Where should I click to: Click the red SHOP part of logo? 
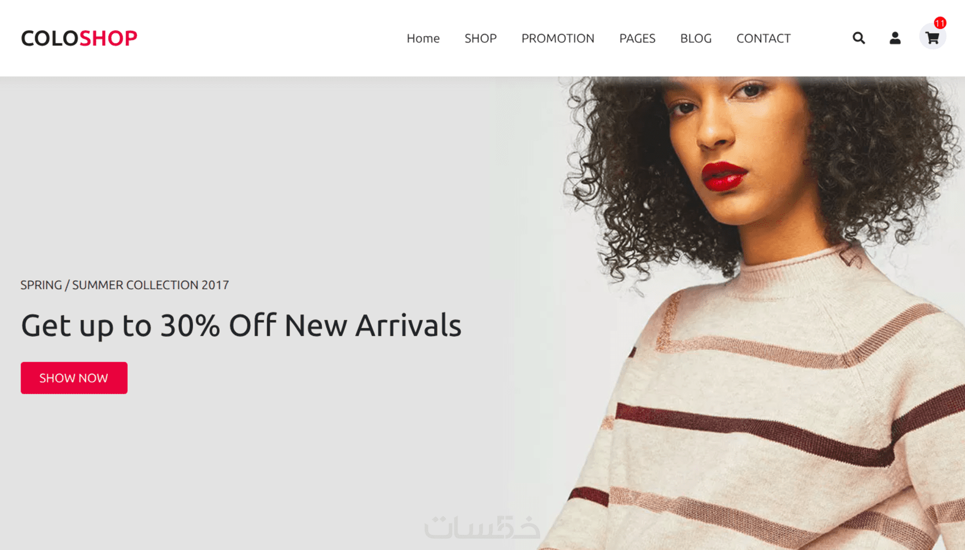coord(108,38)
